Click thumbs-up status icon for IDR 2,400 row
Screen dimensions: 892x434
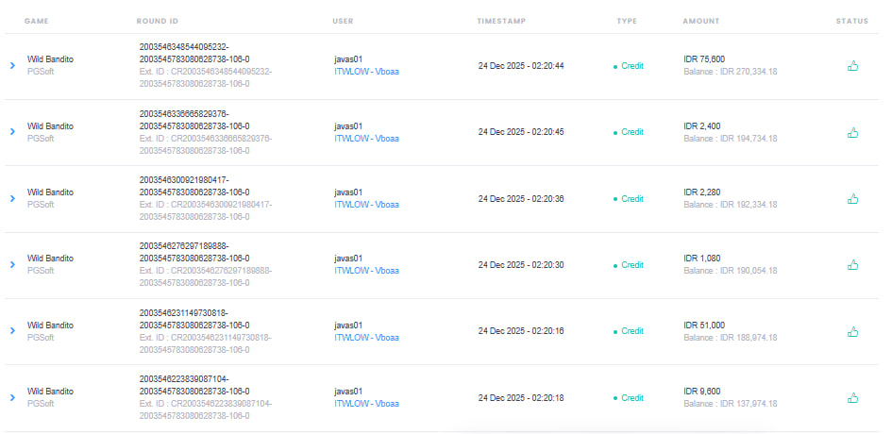(x=852, y=132)
